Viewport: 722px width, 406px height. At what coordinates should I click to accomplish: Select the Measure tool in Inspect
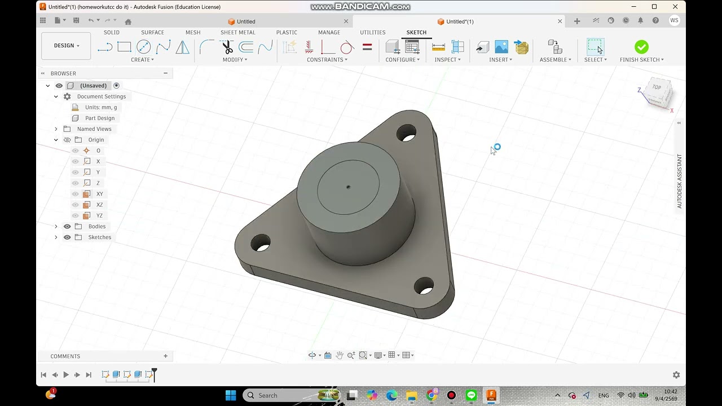click(438, 47)
